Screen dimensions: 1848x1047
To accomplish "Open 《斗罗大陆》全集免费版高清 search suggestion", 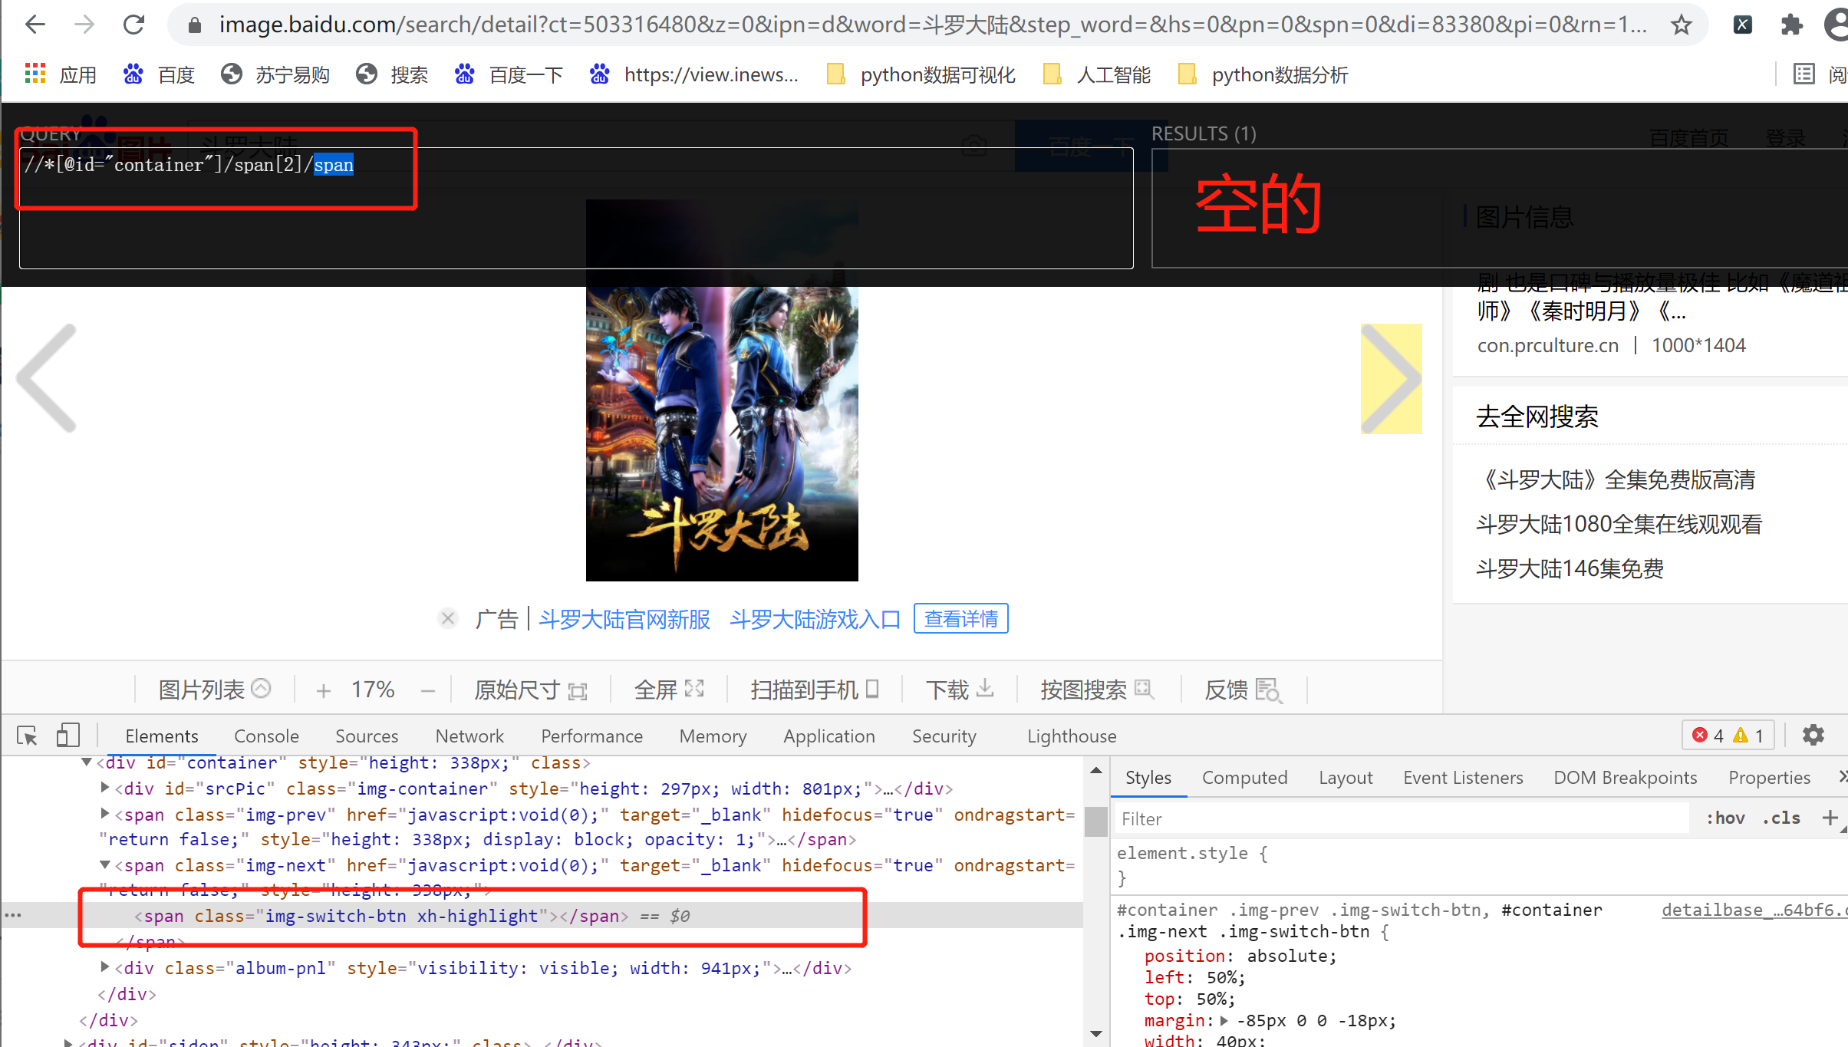I will (1616, 480).
